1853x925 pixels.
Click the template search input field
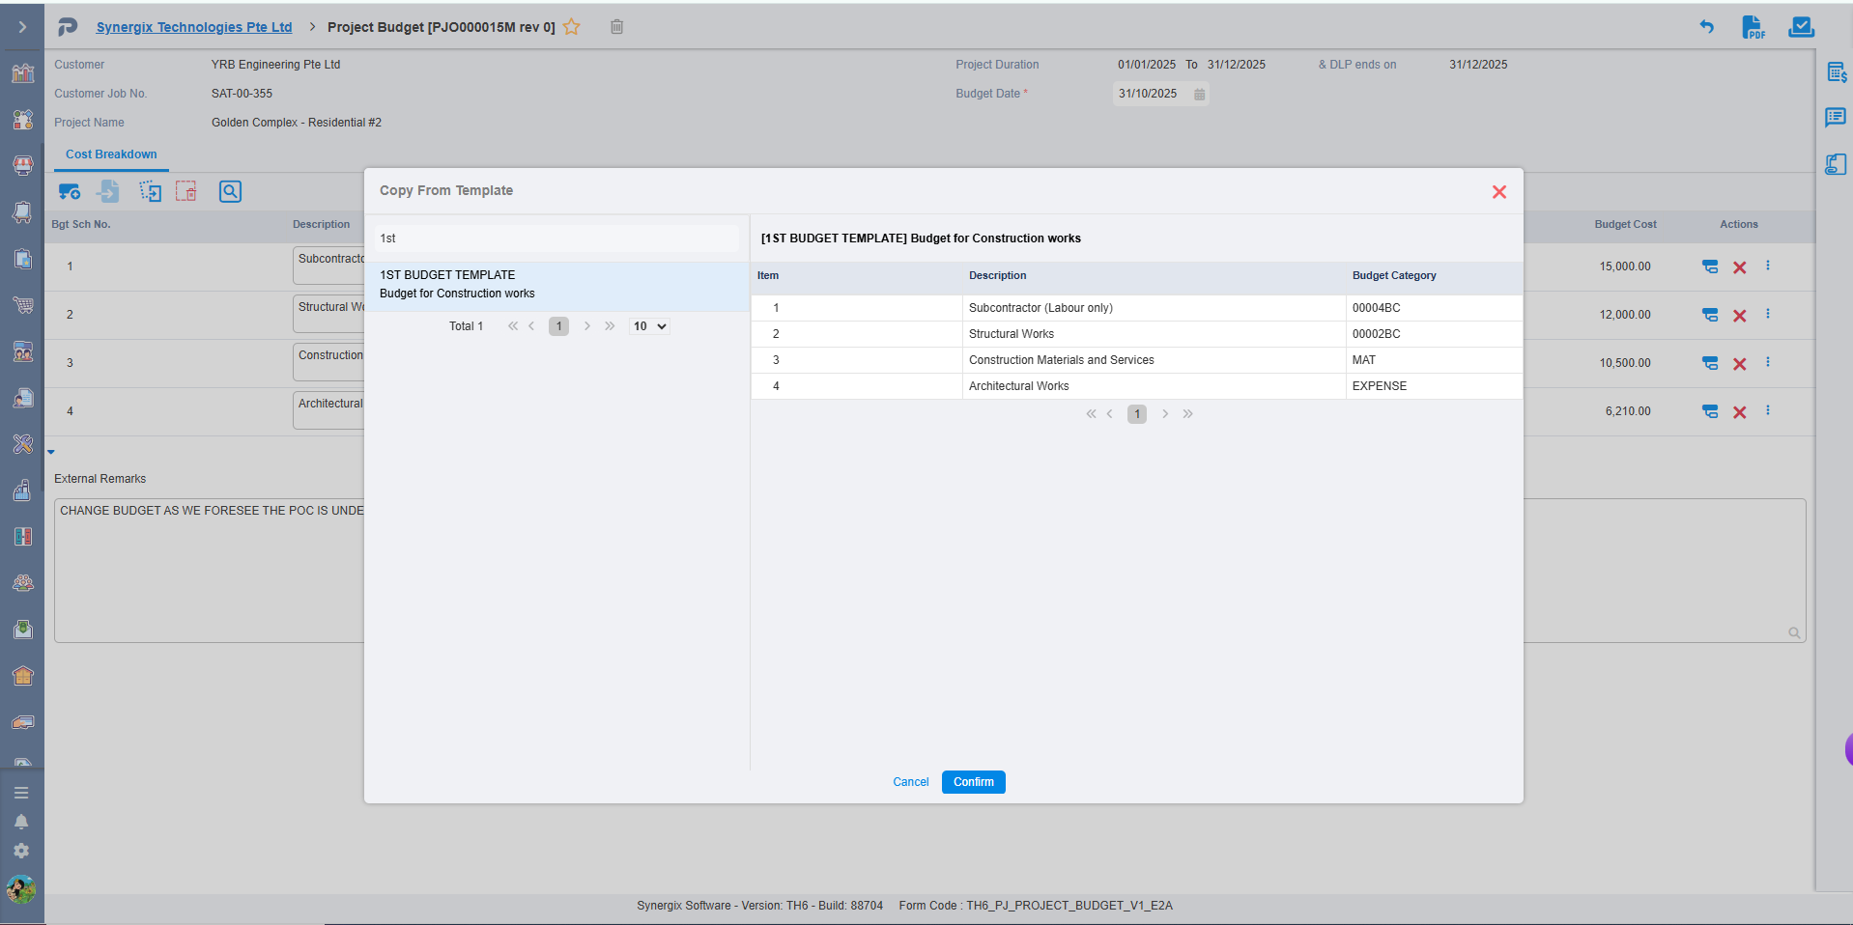[556, 238]
